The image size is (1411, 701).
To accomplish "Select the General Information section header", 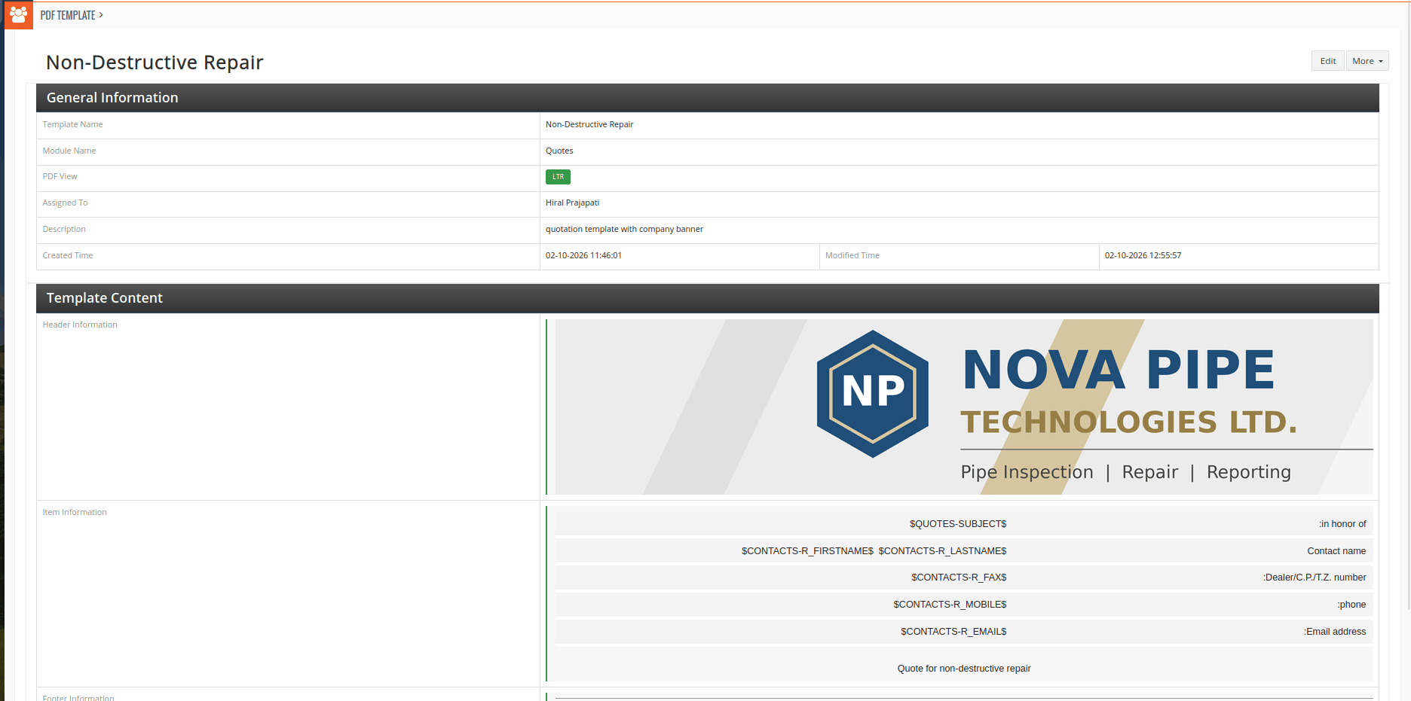I will pyautogui.click(x=708, y=98).
